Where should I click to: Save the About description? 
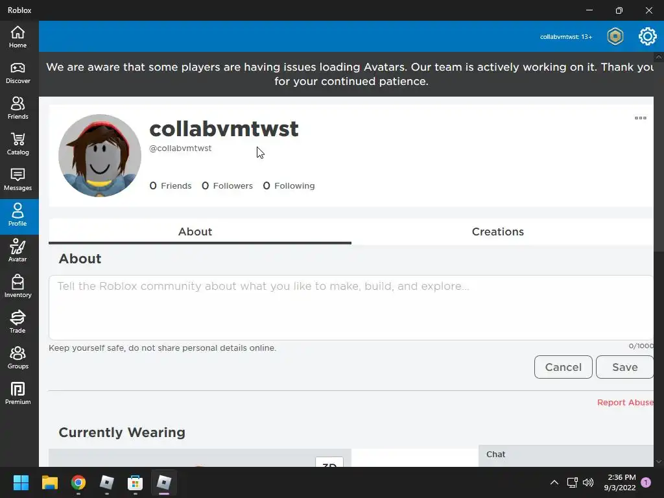click(x=624, y=367)
